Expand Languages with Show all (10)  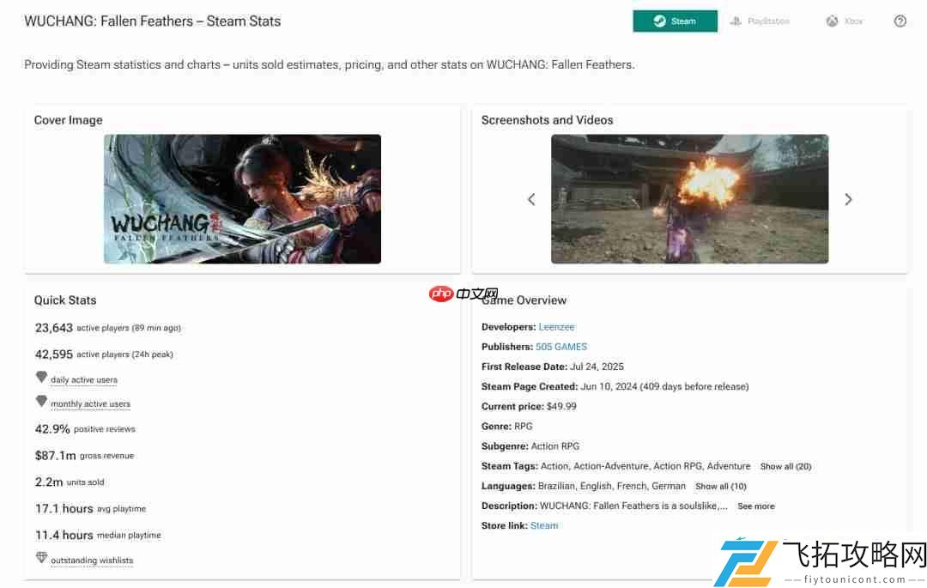point(721,487)
